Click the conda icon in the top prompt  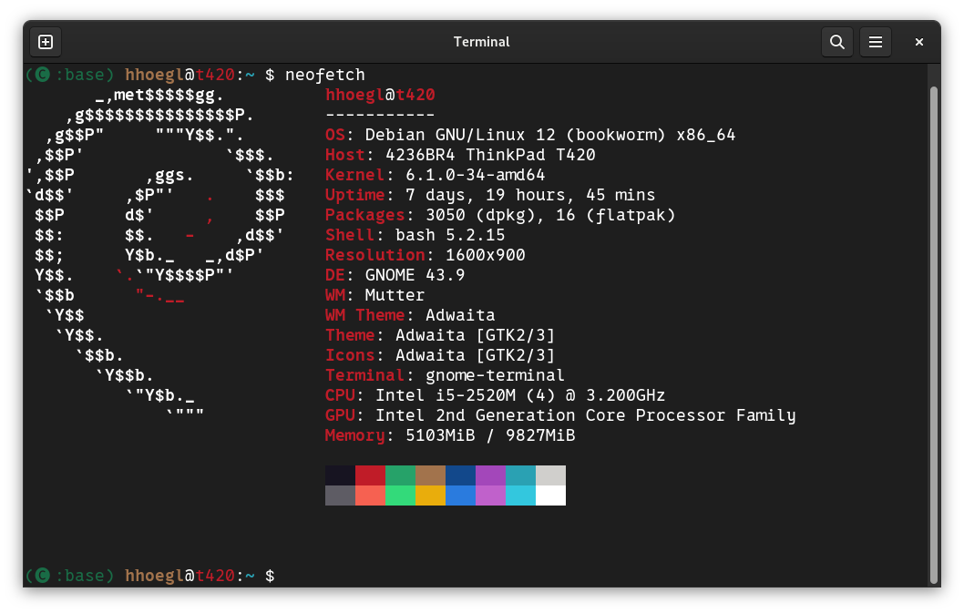[x=42, y=75]
